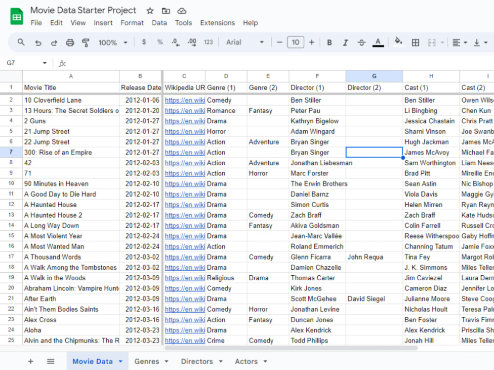Switch to the Directors sheet tab

(x=198, y=361)
